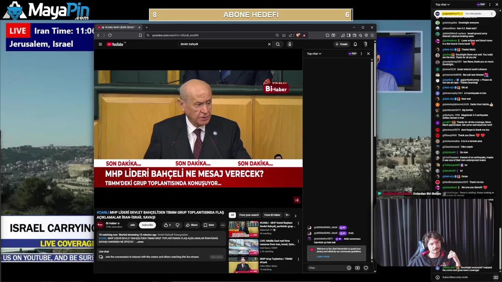Go back in the browser
Image resolution: width=502 pixels, height=282 pixels.
click(x=98, y=35)
